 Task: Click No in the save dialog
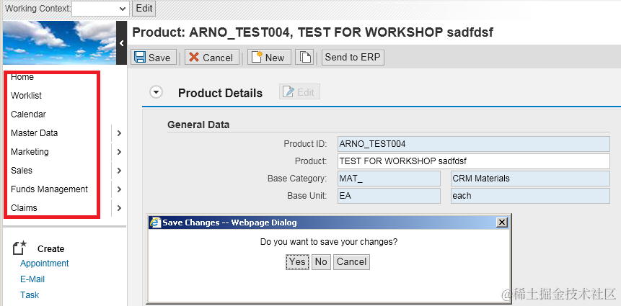coord(321,261)
